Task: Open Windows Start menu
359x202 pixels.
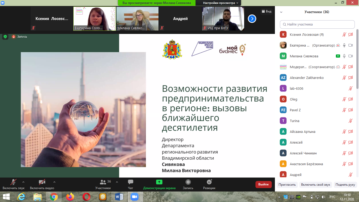Action: point(6,196)
